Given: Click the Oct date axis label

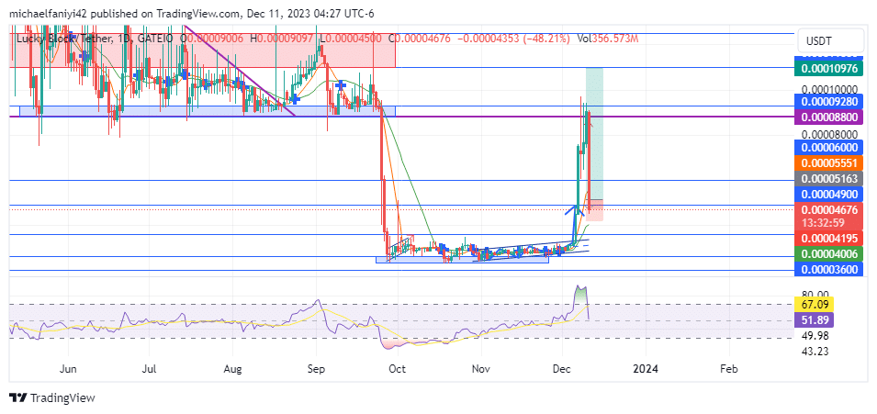Looking at the screenshot, I should pyautogui.click(x=398, y=369).
